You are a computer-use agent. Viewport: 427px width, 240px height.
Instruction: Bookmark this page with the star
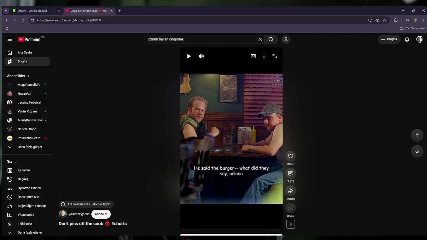coord(384,20)
